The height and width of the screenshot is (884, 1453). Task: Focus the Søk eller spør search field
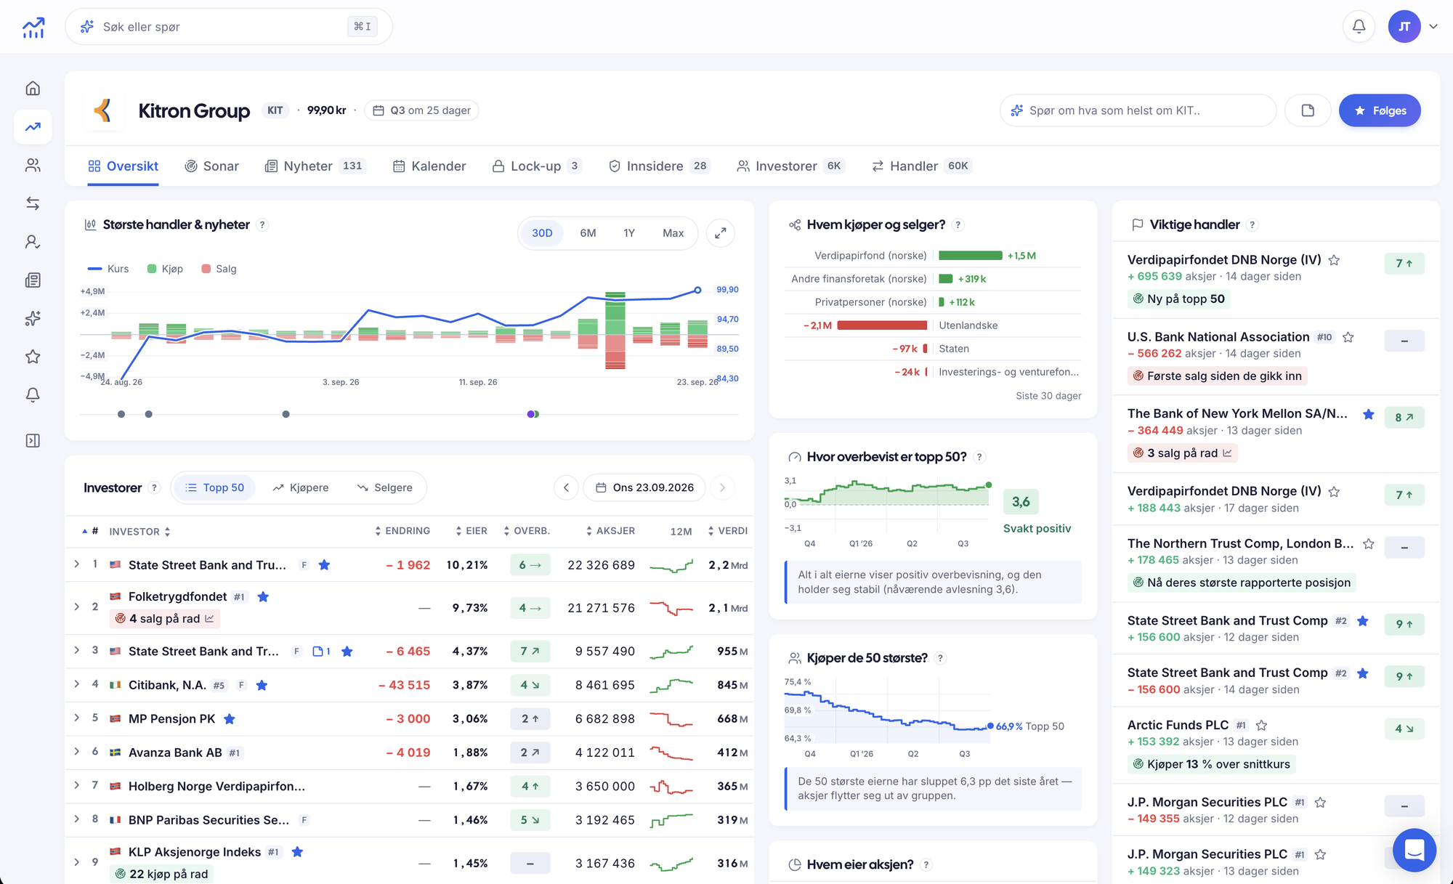[x=229, y=27]
